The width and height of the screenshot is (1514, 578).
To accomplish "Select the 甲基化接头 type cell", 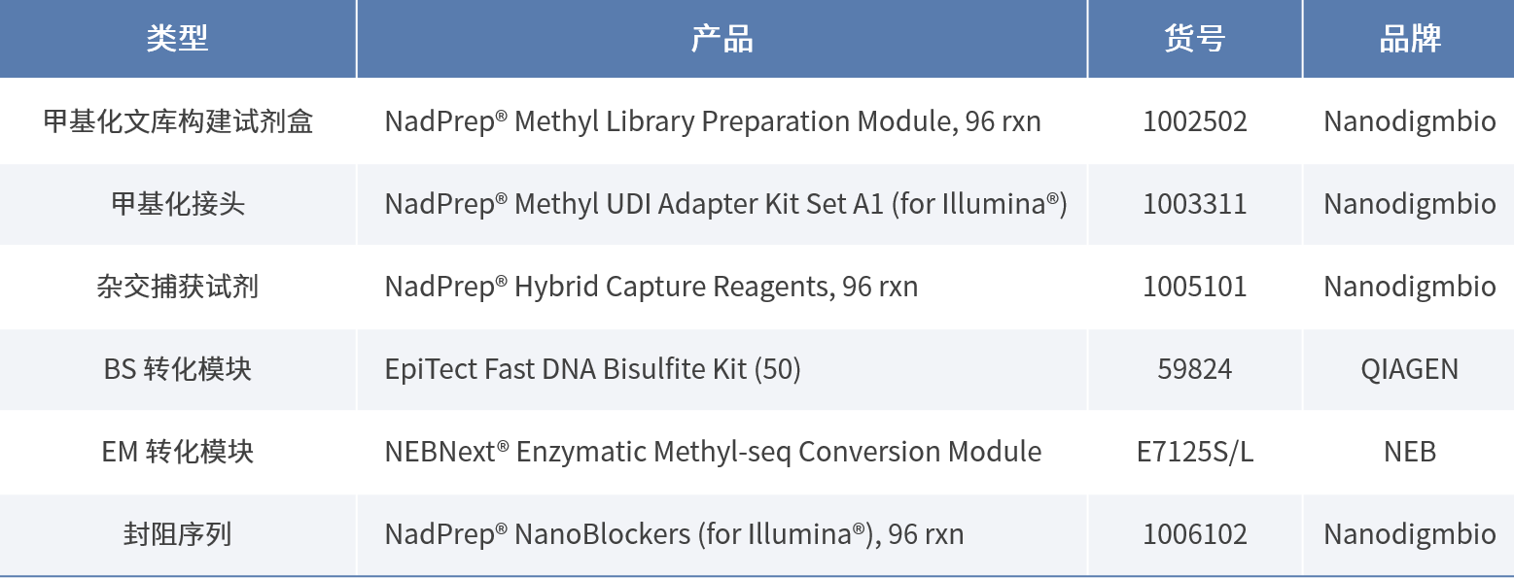I will (178, 204).
